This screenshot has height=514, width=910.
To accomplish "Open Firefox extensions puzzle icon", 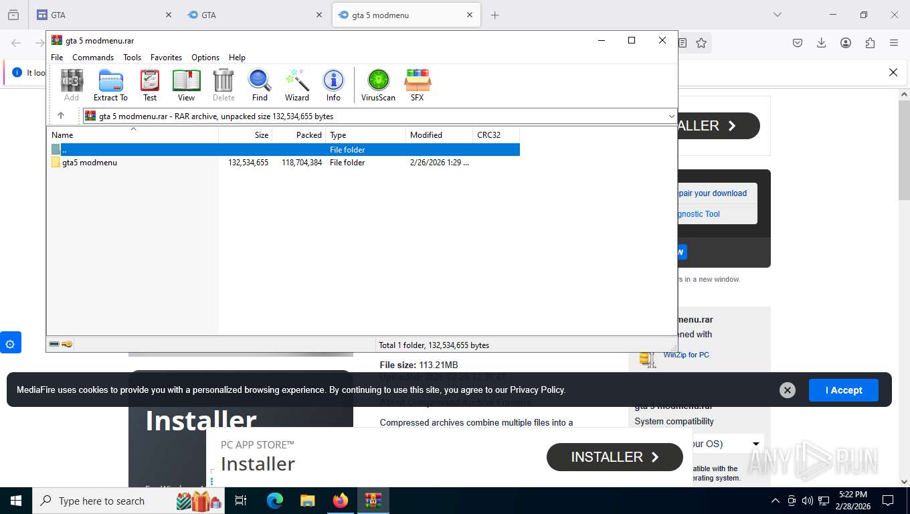I will (870, 43).
